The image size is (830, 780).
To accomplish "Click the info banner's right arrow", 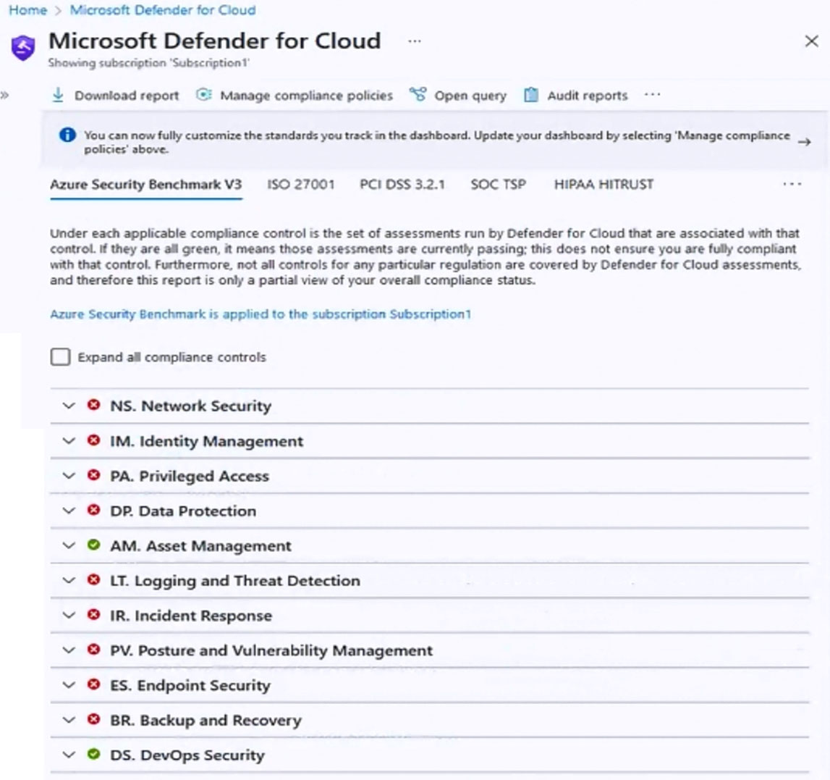I will 805,142.
